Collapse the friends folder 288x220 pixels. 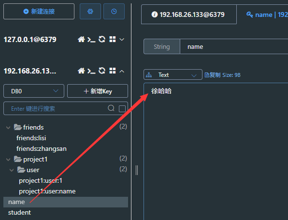pyautogui.click(x=8, y=127)
